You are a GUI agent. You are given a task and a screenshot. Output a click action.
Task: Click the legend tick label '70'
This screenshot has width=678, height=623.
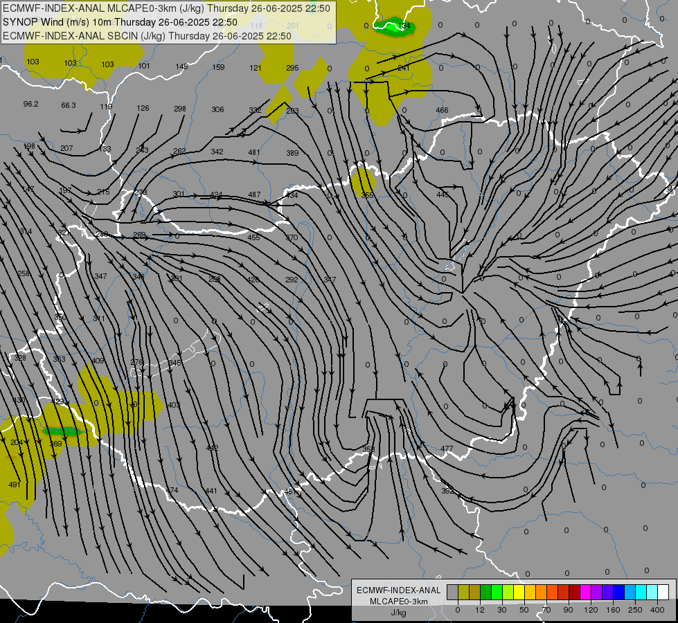coord(546,610)
